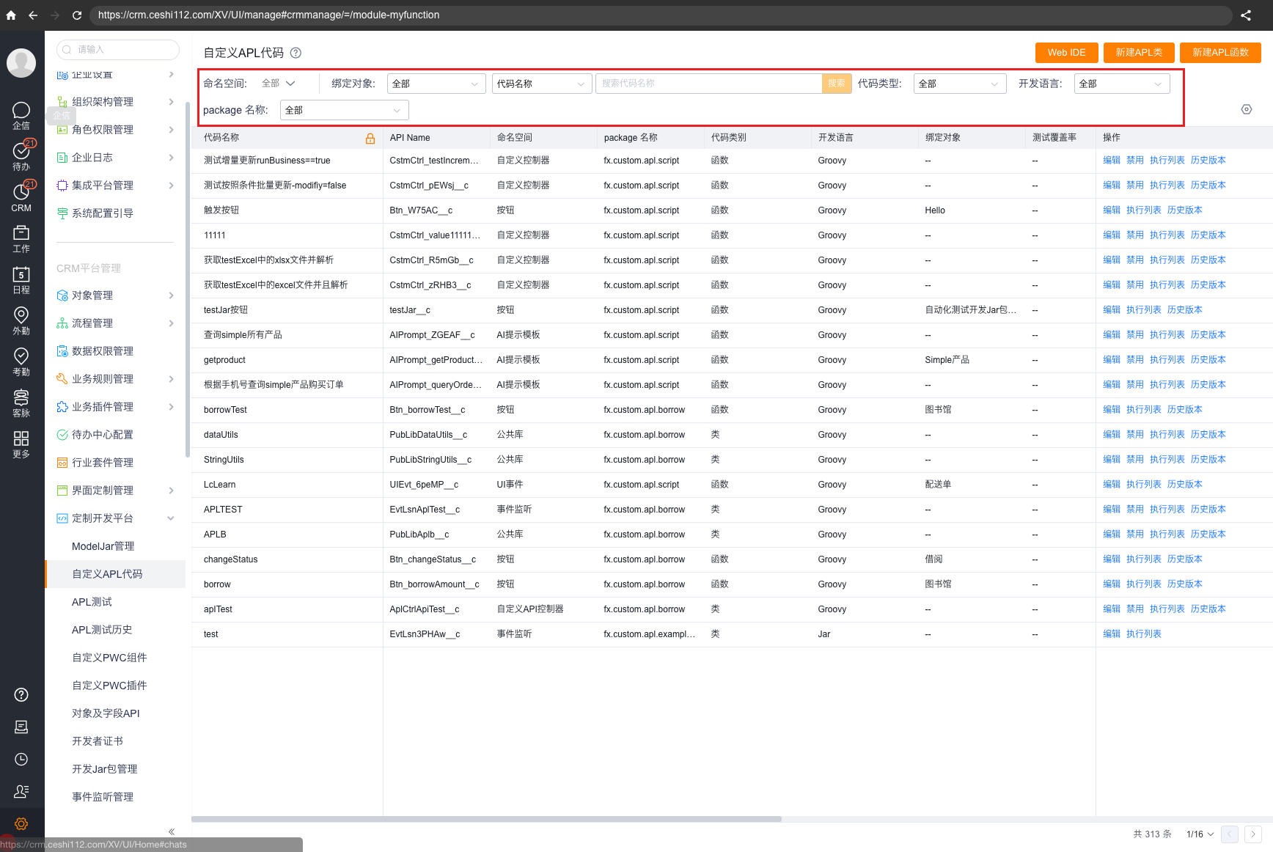Click the lock icon in 代码名称 column header
The height and width of the screenshot is (852, 1273).
click(370, 138)
